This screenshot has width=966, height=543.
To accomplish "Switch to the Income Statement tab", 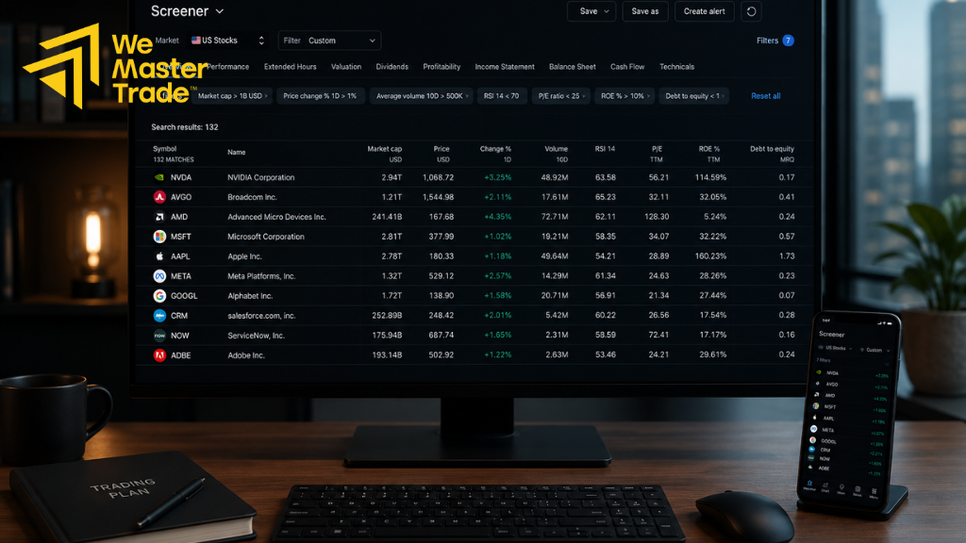I will [505, 67].
